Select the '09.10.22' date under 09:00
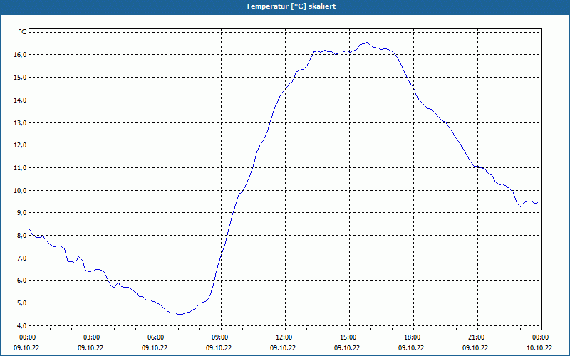The height and width of the screenshot is (356, 570). click(x=219, y=347)
